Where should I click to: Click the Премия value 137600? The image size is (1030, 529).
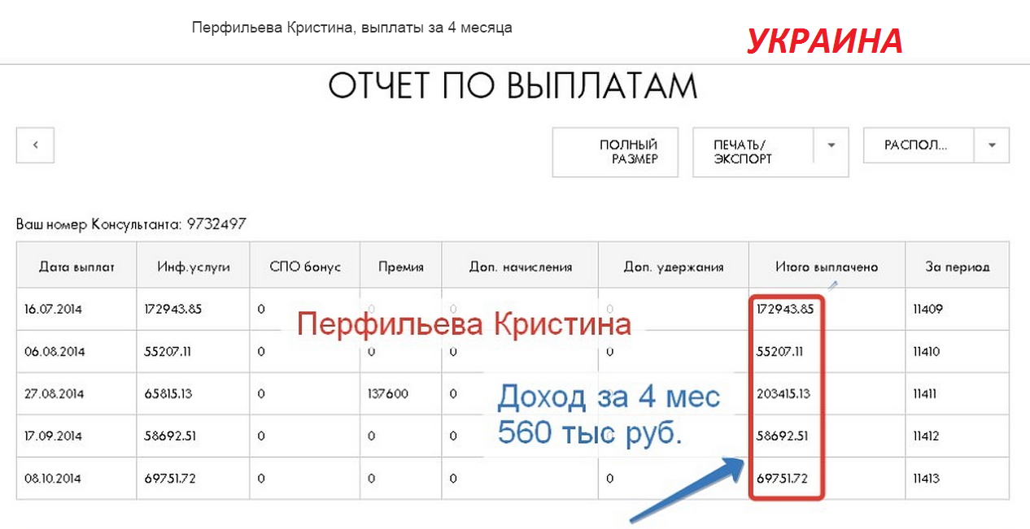point(401,393)
